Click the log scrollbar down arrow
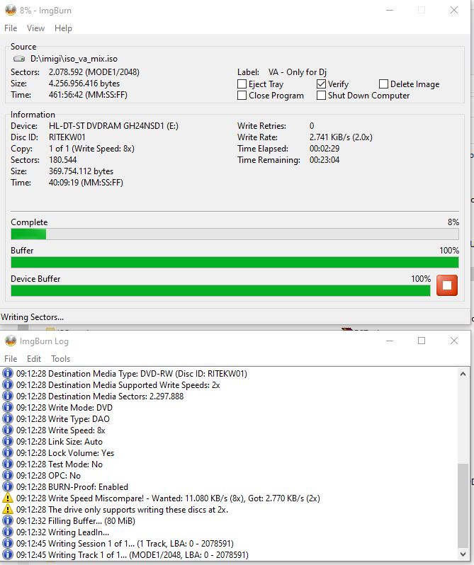Viewport: 474px width, 565px height. pos(463,554)
